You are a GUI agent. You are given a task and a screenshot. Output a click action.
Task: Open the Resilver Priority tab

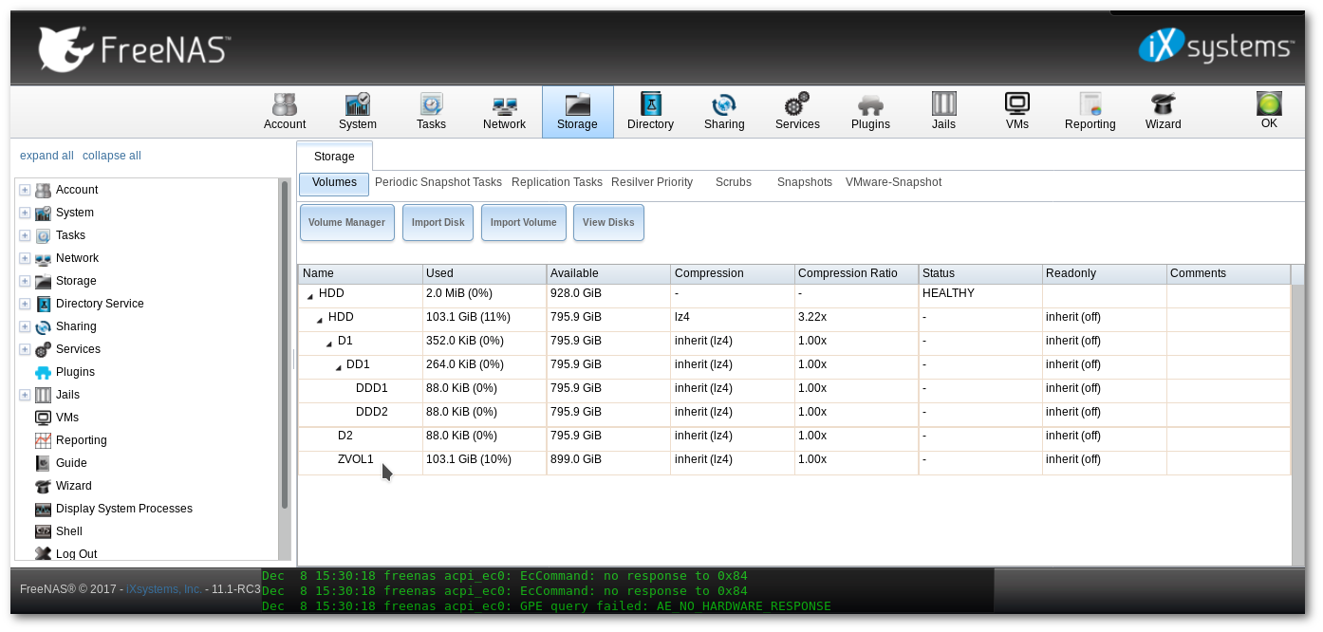[x=652, y=182]
